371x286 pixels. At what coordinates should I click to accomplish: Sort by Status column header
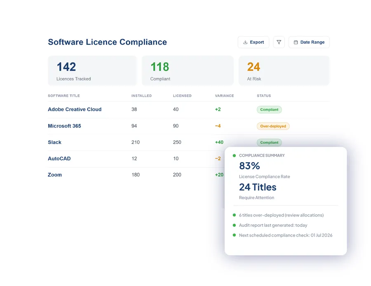tap(264, 95)
